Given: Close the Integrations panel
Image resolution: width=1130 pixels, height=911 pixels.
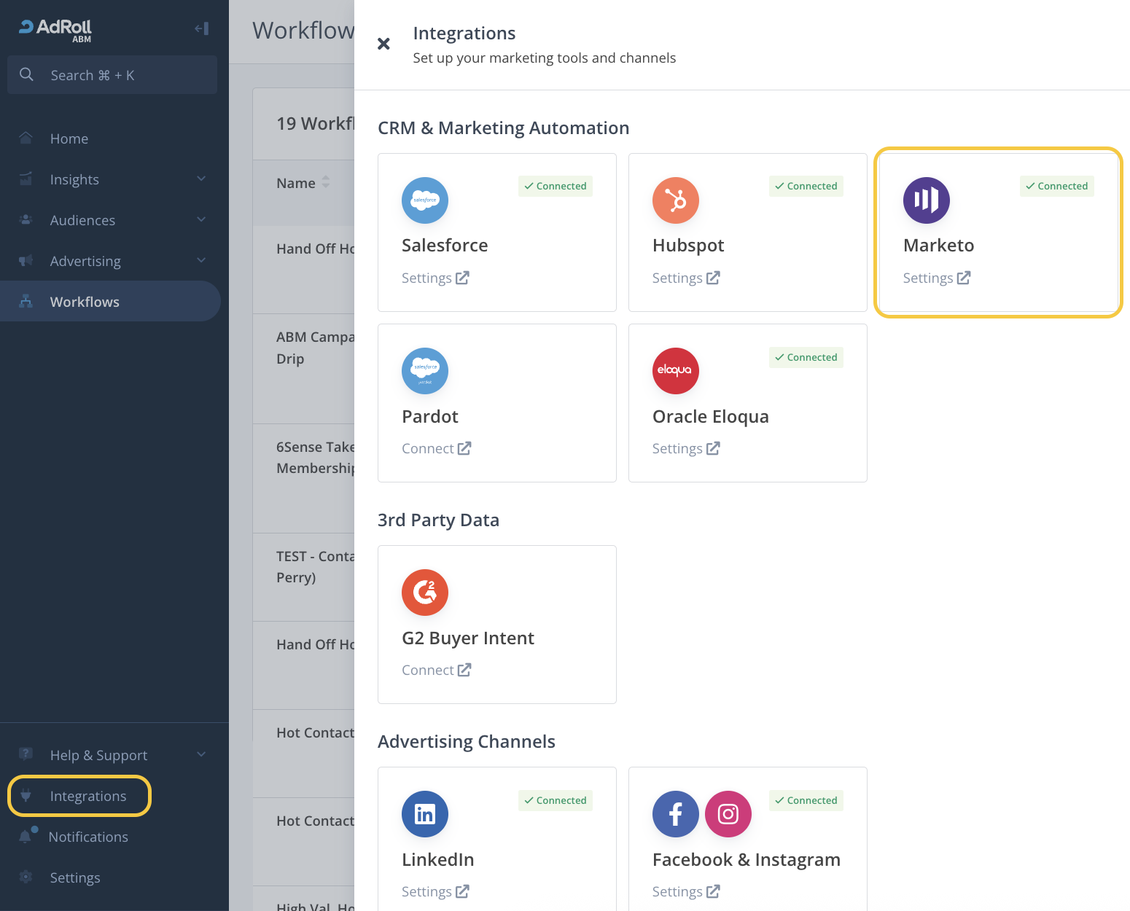Looking at the screenshot, I should coord(383,44).
